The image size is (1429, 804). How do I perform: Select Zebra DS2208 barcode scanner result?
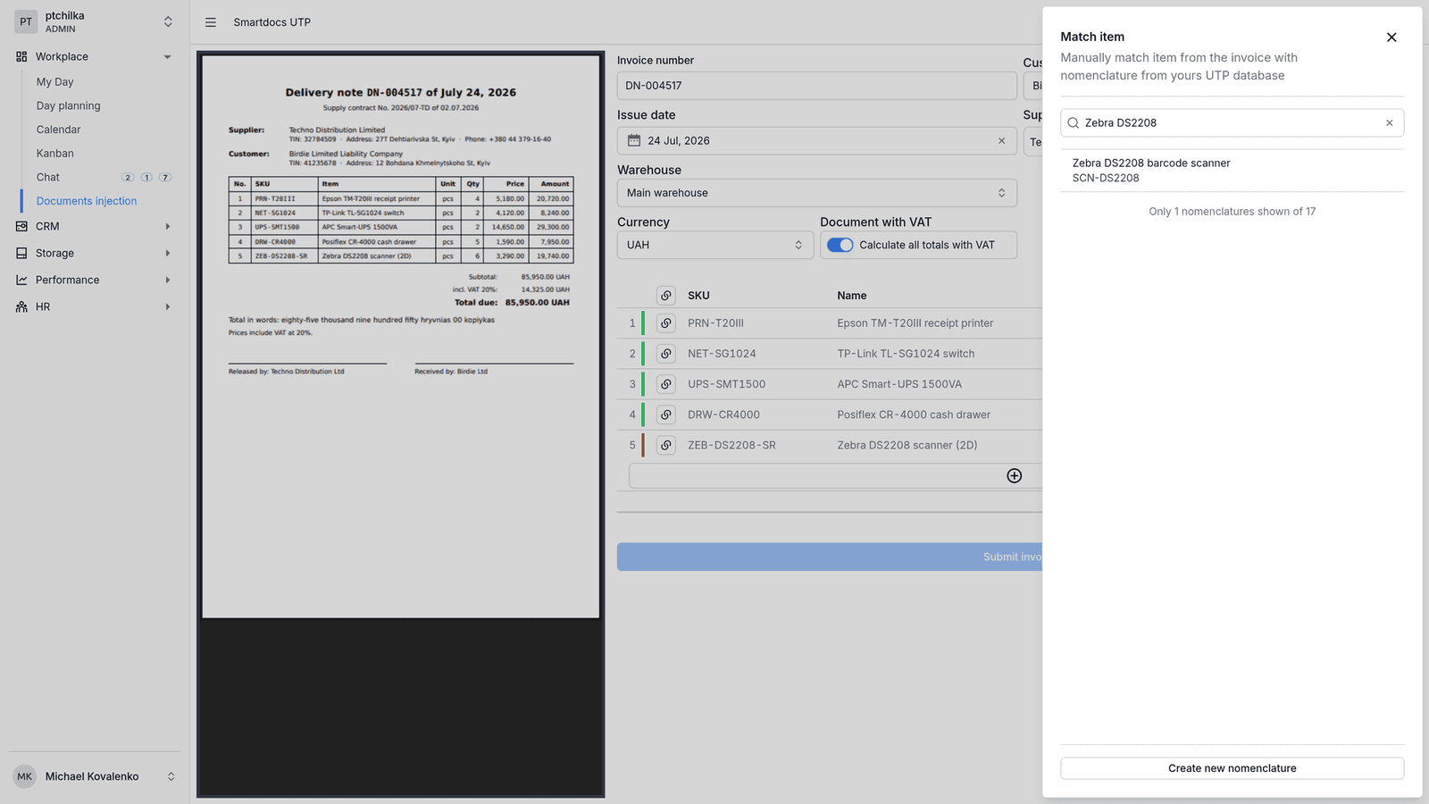[1232, 170]
